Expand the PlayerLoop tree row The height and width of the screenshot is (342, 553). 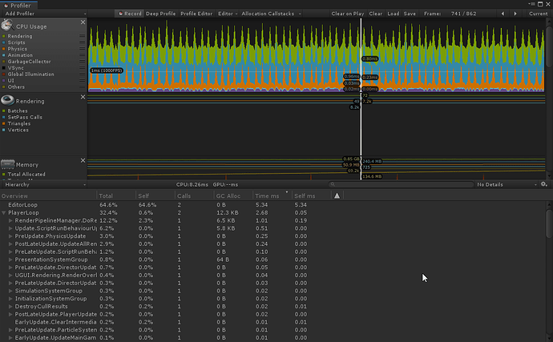point(4,212)
